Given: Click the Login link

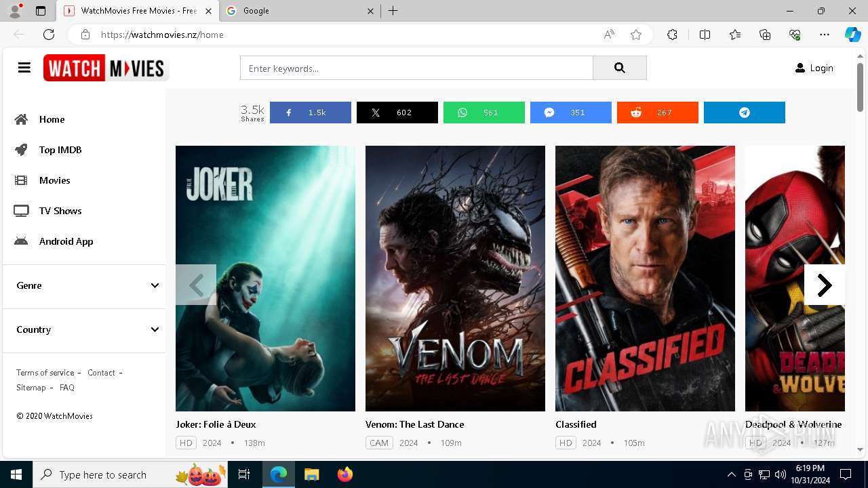Looking at the screenshot, I should pyautogui.click(x=821, y=68).
